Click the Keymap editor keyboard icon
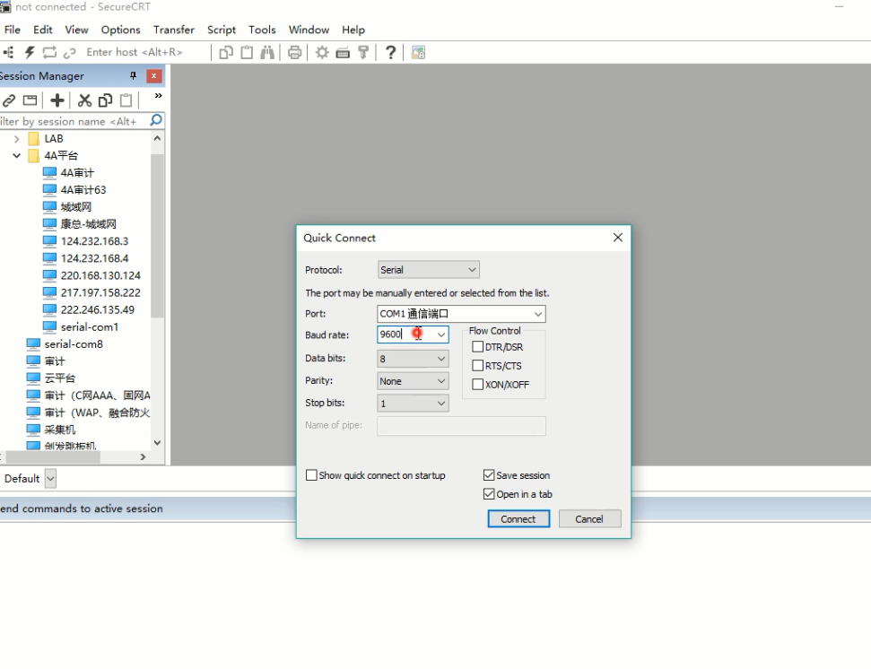871x669 pixels. pyautogui.click(x=343, y=53)
